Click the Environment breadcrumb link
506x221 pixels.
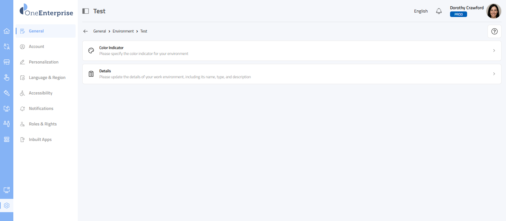coord(123,31)
